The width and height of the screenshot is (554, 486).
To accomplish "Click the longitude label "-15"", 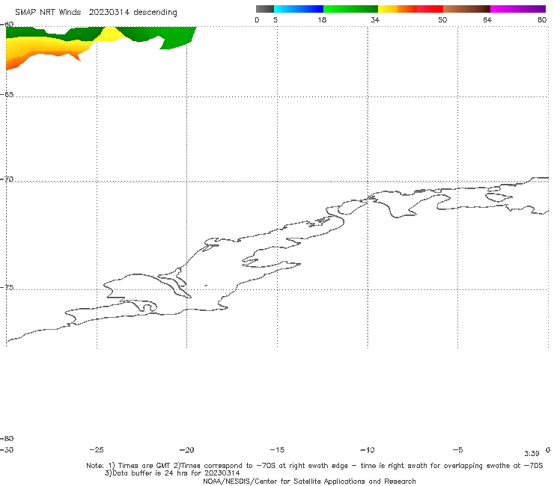I will [x=277, y=450].
